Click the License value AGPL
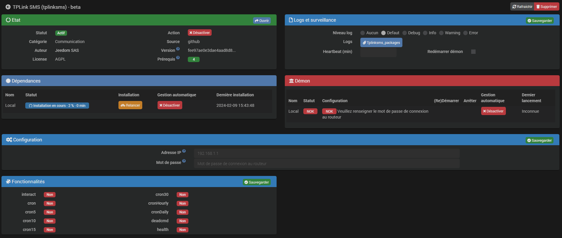Screen dimensions: 562x238 point(60,59)
